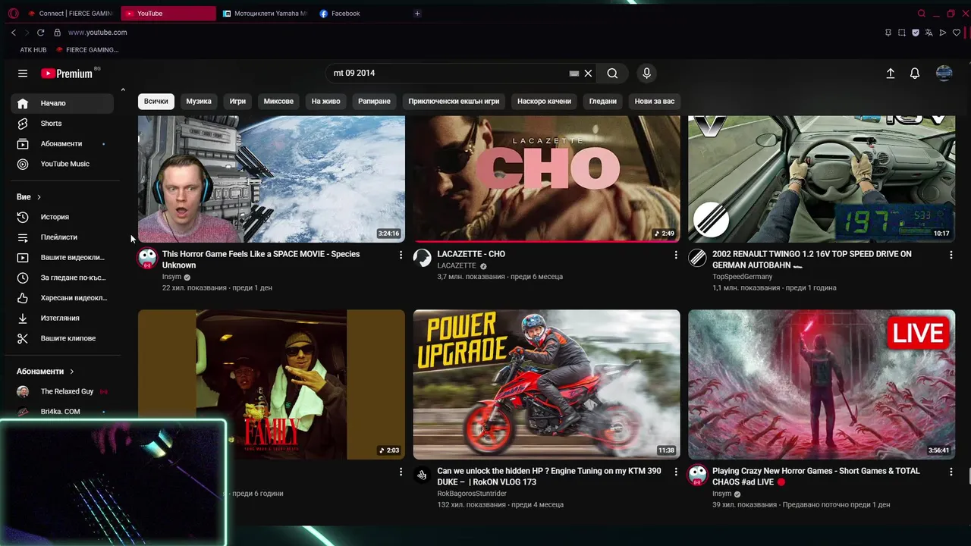Open the FIERCE GAMING bookmark

coord(87,50)
